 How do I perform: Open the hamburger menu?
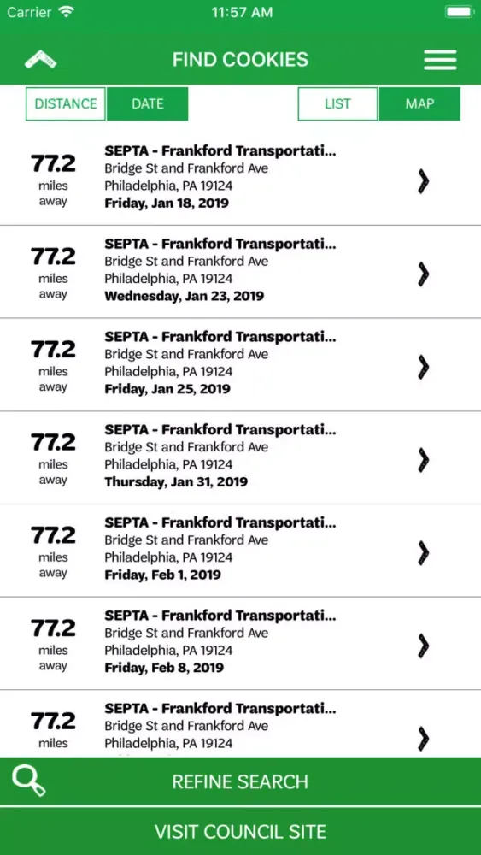440,60
